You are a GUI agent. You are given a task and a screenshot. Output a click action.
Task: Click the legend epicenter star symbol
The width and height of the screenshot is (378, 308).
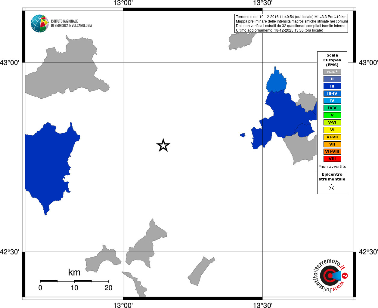point(332,187)
